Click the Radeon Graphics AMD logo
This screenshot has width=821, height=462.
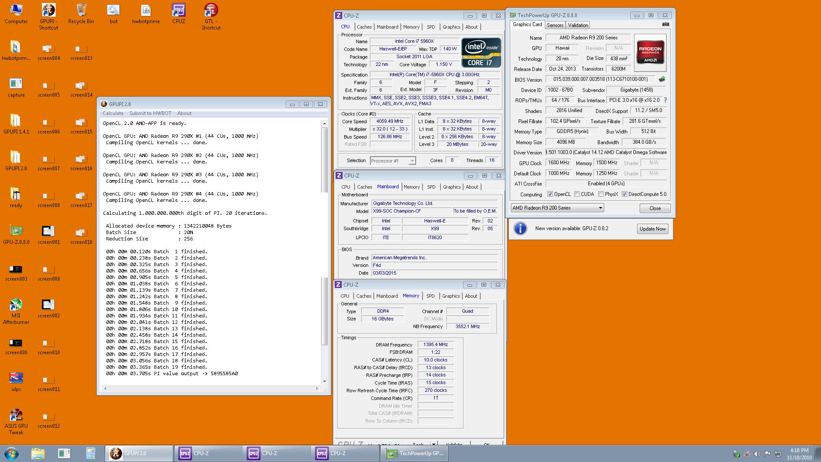[650, 52]
